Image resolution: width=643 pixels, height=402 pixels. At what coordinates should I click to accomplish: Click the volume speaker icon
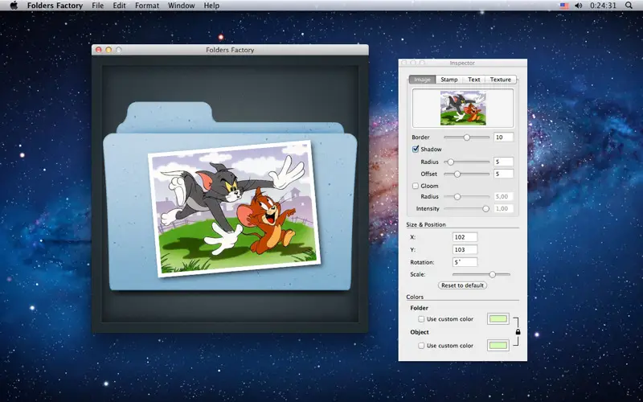tap(578, 6)
